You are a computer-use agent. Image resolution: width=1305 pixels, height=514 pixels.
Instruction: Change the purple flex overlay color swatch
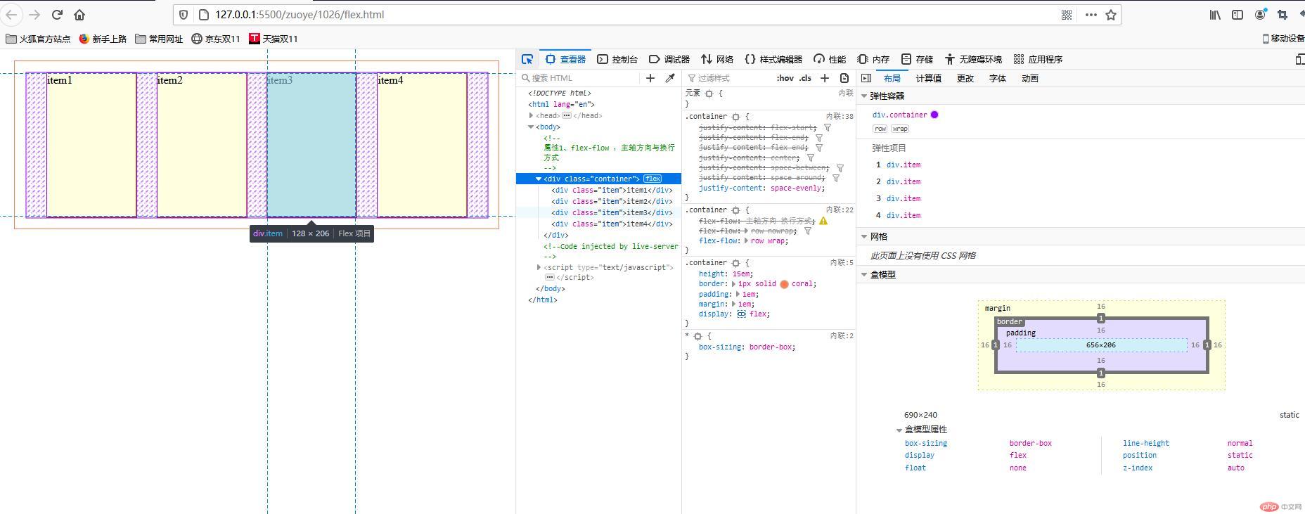(x=934, y=115)
